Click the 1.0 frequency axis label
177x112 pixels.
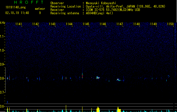2,50
